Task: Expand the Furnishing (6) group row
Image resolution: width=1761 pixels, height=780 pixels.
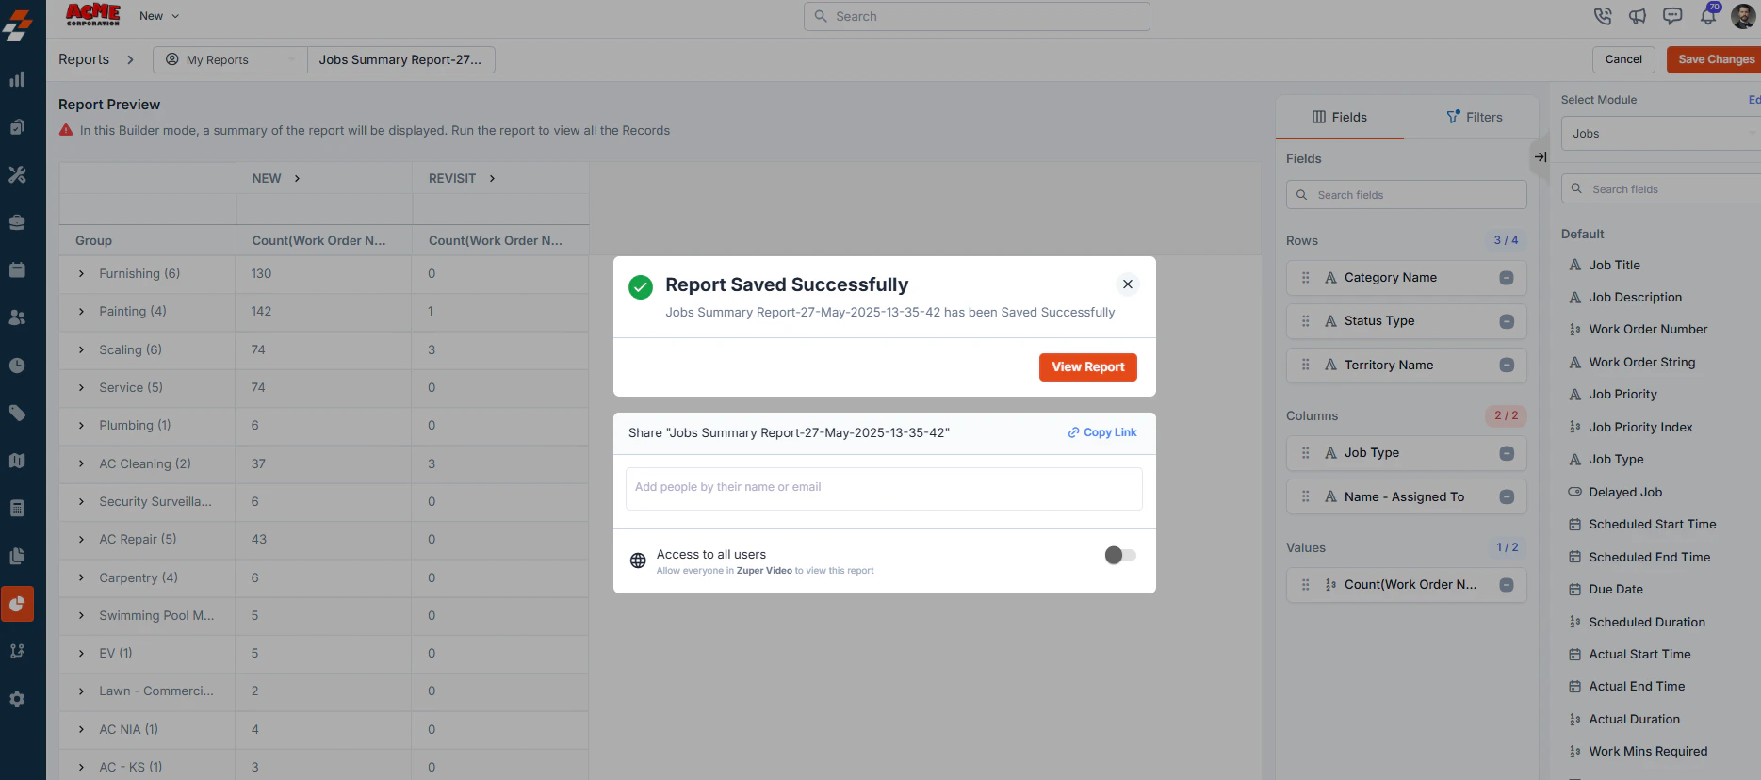Action: 81,274
